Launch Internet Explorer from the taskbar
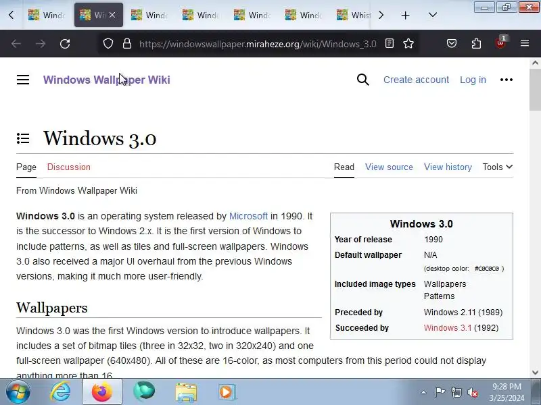 [60, 392]
